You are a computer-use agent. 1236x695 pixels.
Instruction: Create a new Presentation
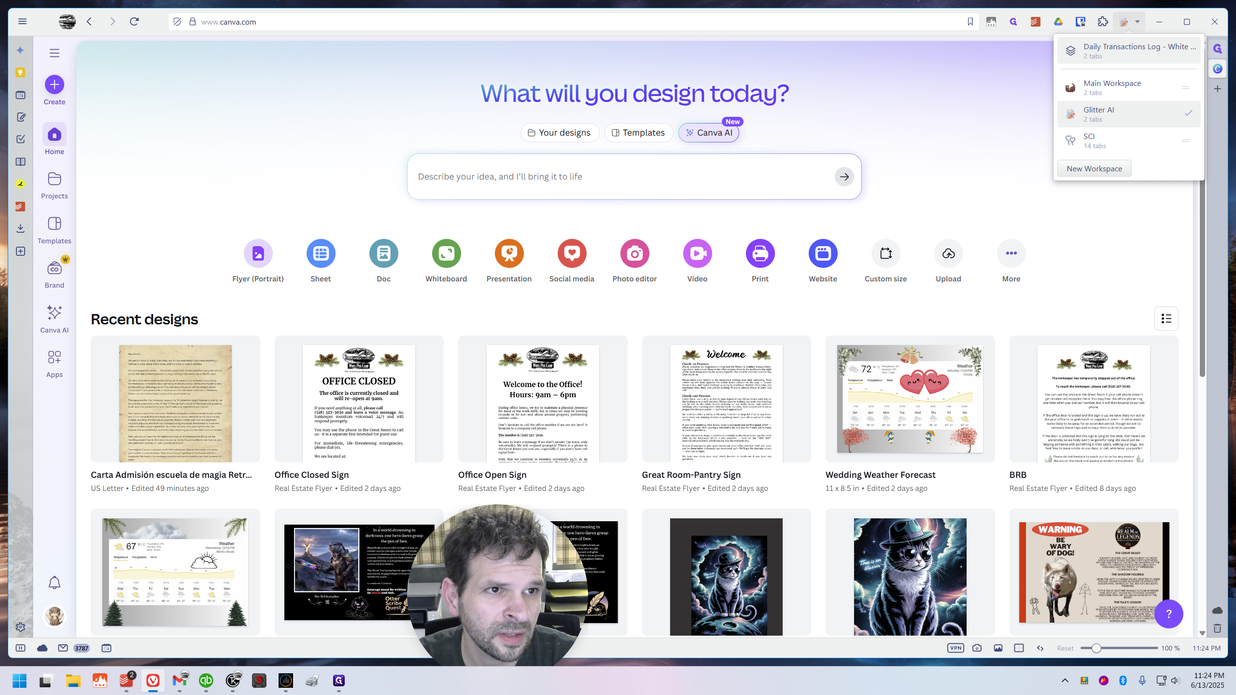[509, 261]
